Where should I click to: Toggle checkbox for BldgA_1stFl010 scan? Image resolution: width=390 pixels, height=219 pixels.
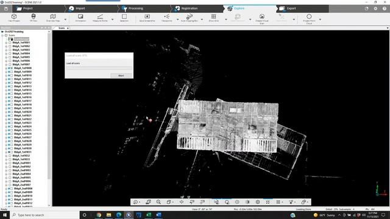pyautogui.click(x=12, y=75)
